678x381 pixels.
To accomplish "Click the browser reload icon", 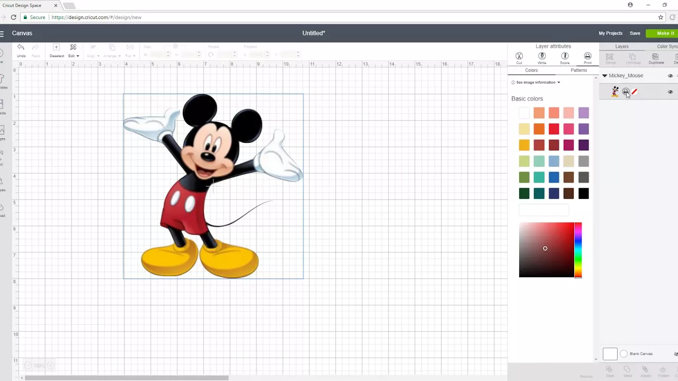I will pos(14,17).
